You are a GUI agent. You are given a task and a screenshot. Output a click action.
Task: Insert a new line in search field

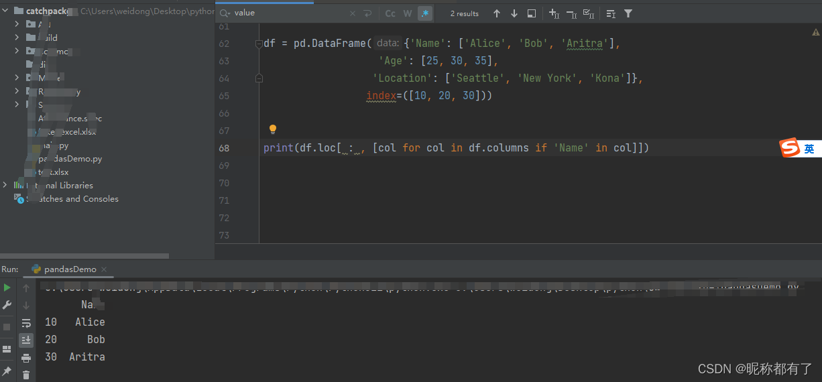click(367, 13)
